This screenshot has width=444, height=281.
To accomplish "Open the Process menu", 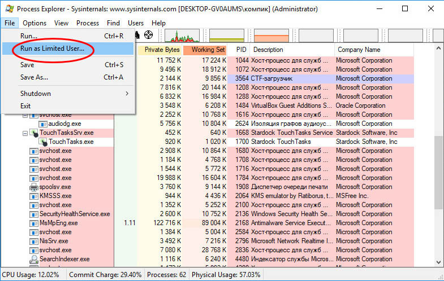I will tap(88, 23).
